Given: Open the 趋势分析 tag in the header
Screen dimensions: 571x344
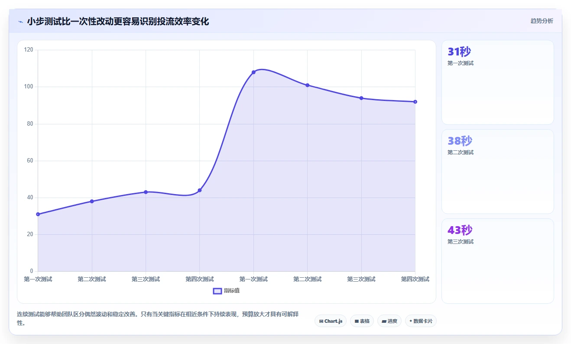Looking at the screenshot, I should click(542, 21).
